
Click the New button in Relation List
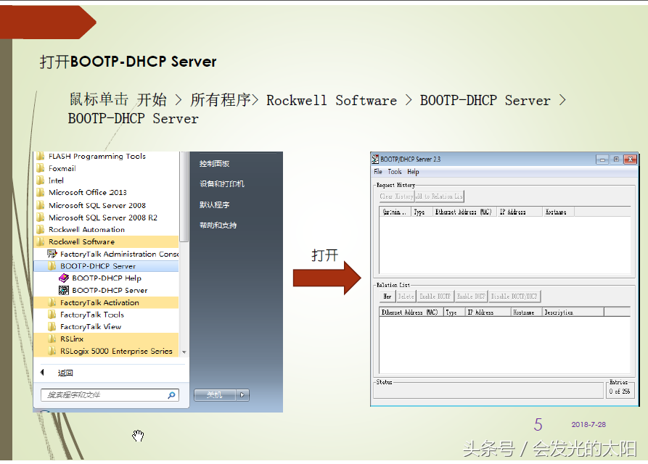click(387, 297)
